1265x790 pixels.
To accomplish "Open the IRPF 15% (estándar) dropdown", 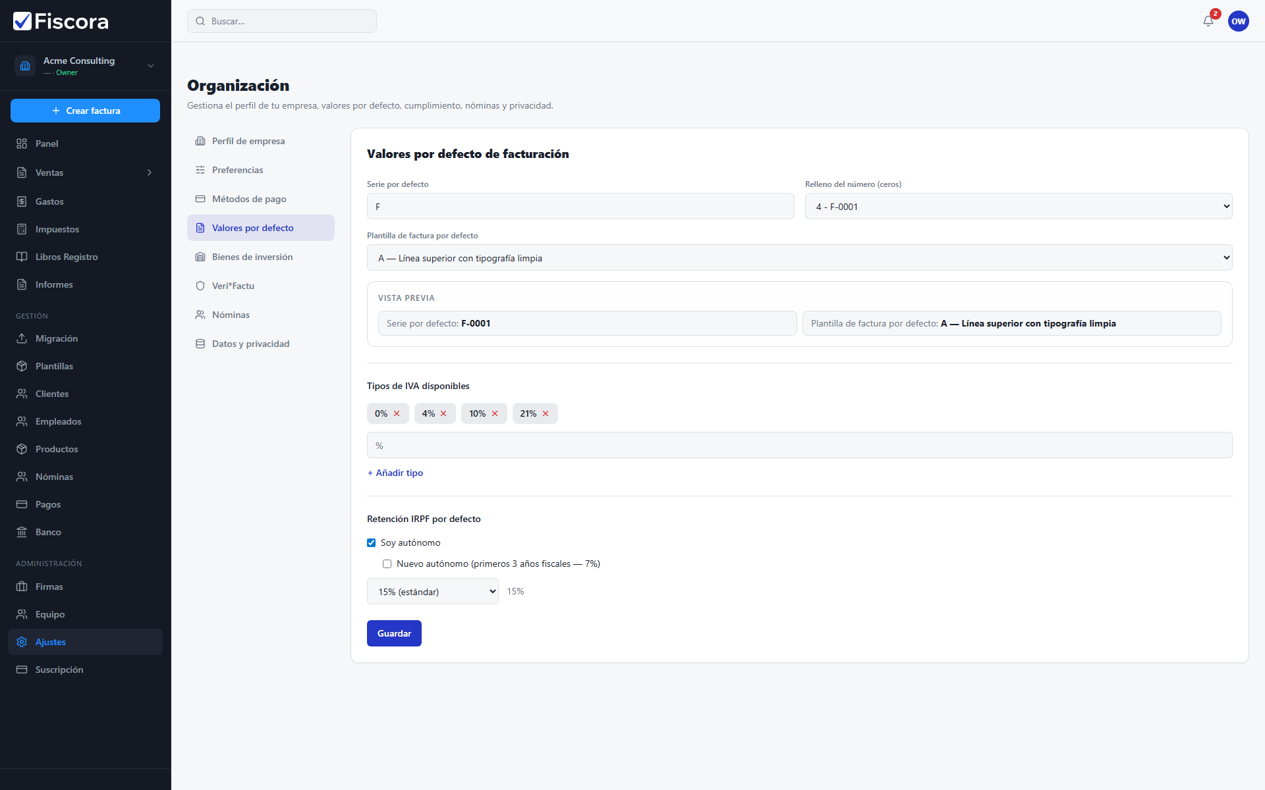I will 433,591.
